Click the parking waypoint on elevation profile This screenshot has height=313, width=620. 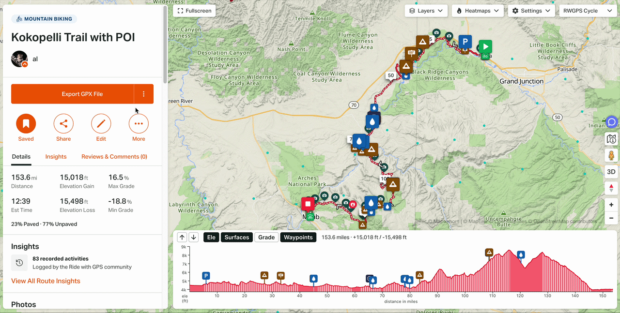pos(206,276)
